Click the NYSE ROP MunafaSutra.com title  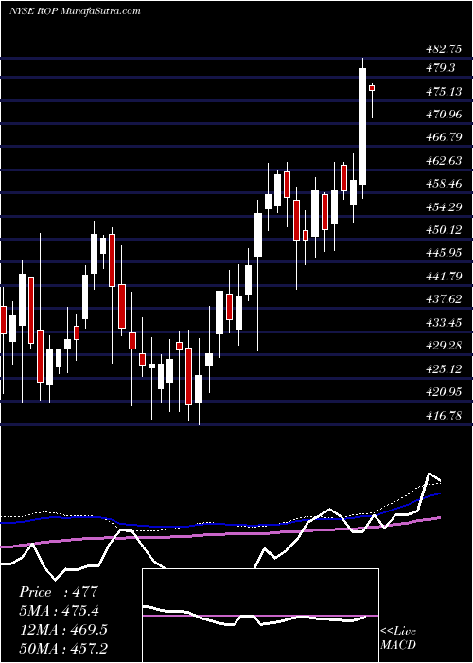coord(75,11)
